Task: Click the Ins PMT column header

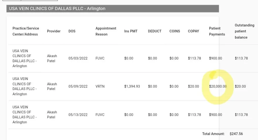Action: [131, 31]
